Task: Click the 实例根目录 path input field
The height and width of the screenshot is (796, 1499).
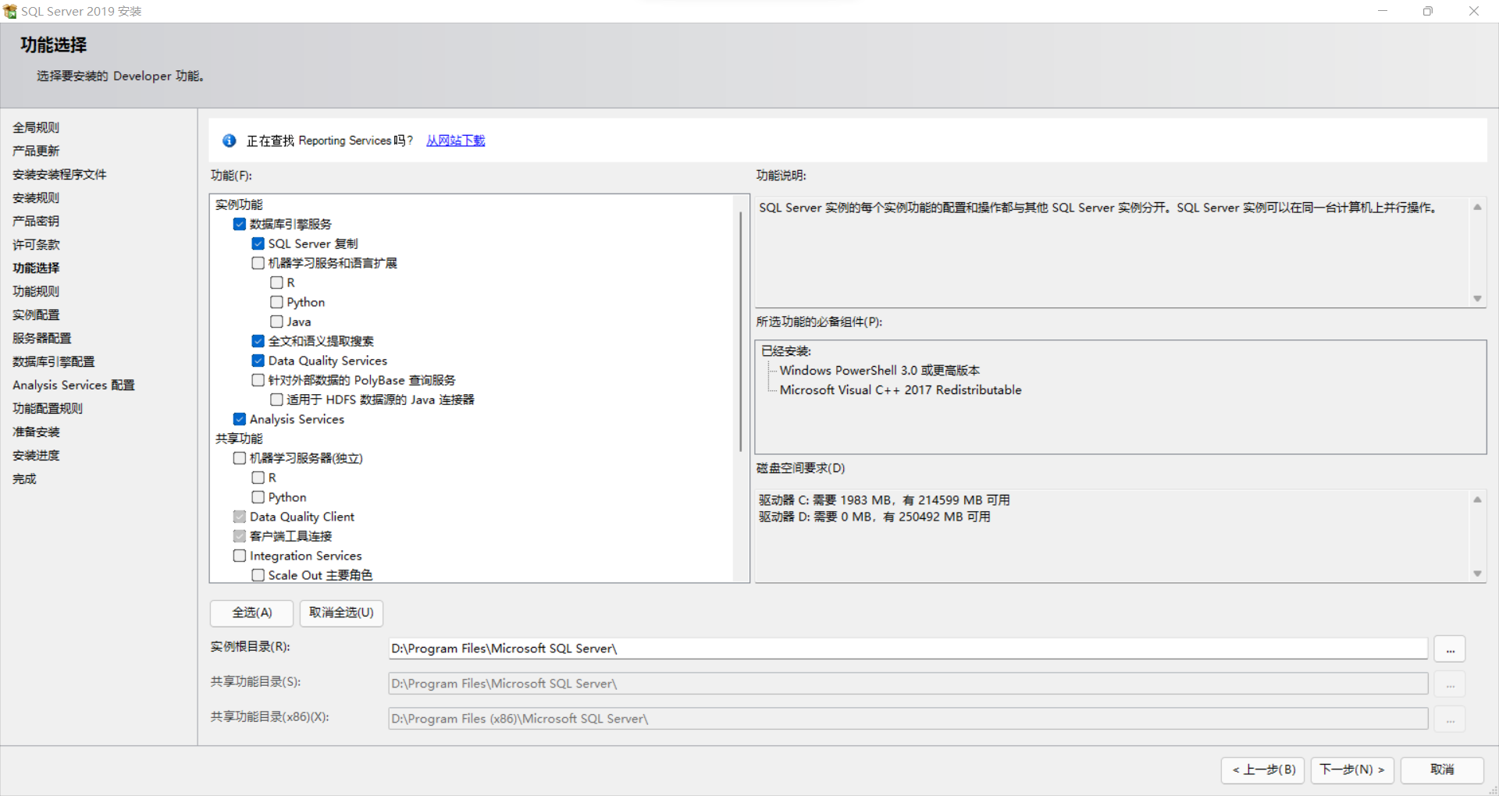Action: [x=908, y=649]
